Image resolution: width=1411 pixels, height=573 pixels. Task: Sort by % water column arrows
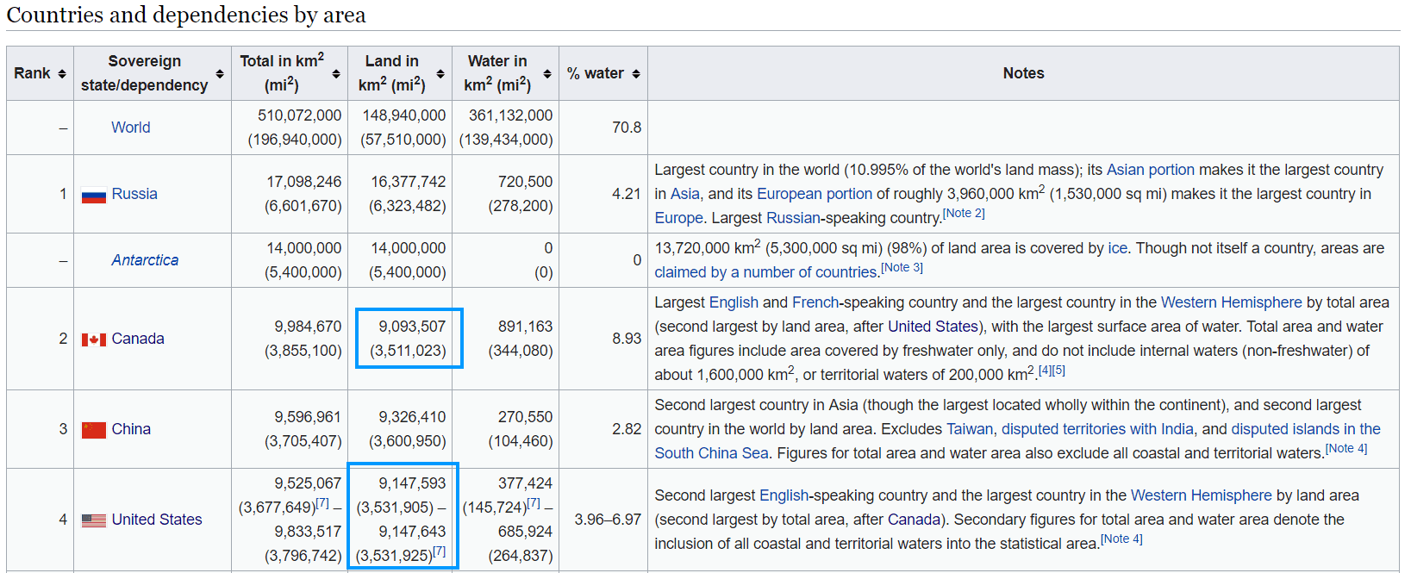pyautogui.click(x=636, y=74)
